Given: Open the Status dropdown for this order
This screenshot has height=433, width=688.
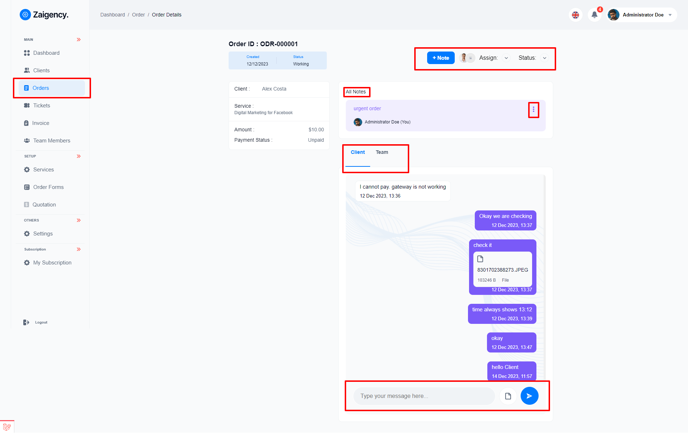Looking at the screenshot, I should click(544, 58).
